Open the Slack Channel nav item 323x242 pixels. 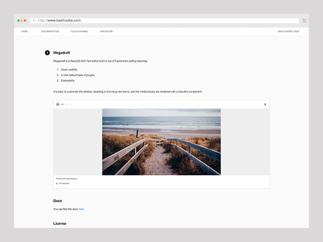pyautogui.click(x=80, y=31)
